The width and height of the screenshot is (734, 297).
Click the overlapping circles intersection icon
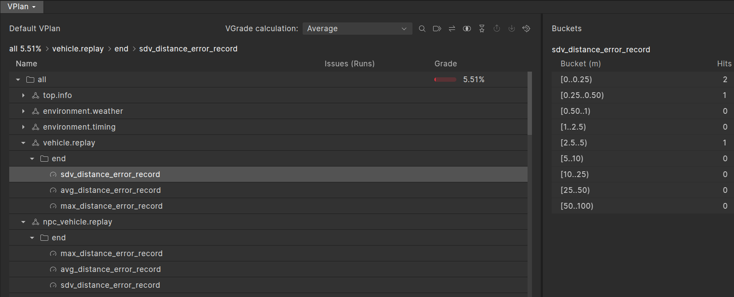coord(467,29)
